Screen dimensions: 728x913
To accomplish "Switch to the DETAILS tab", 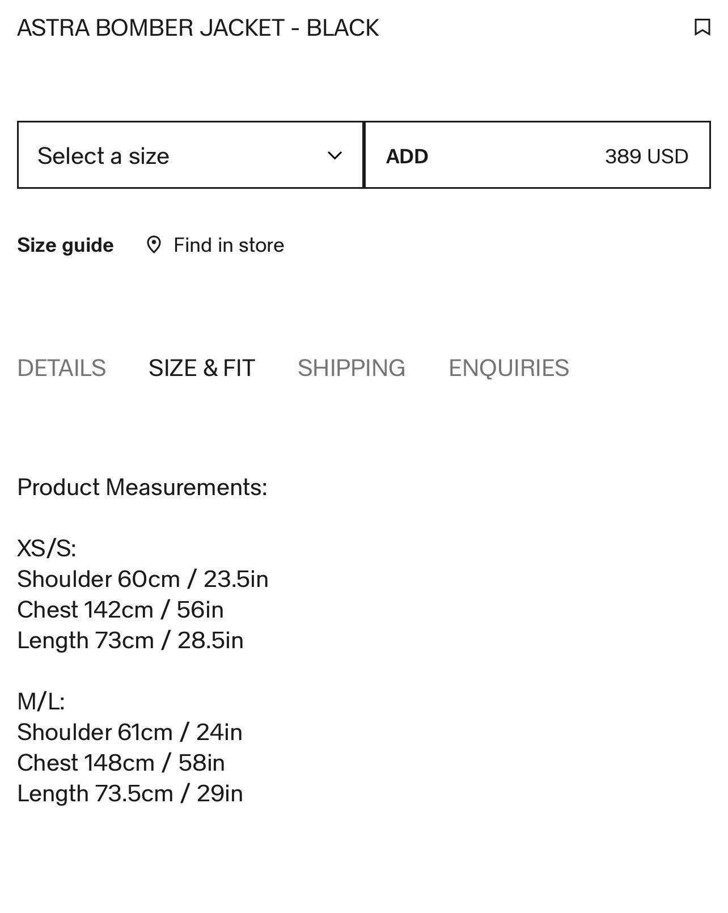I will click(61, 368).
